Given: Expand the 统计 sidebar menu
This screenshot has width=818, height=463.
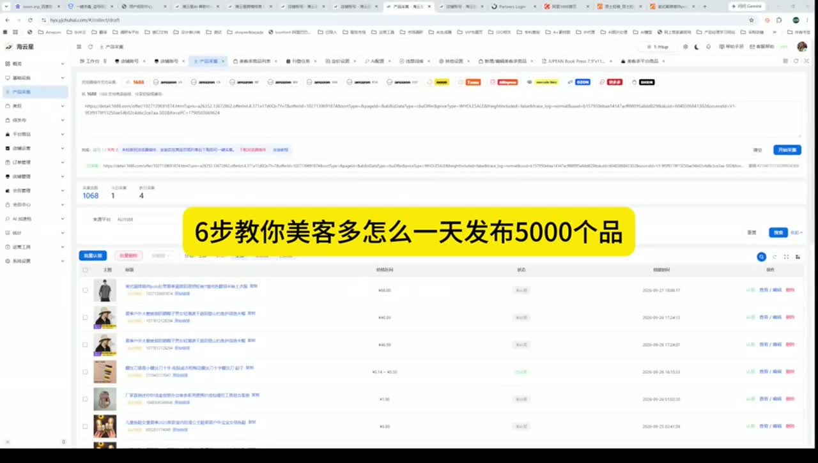Looking at the screenshot, I should pyautogui.click(x=35, y=232).
